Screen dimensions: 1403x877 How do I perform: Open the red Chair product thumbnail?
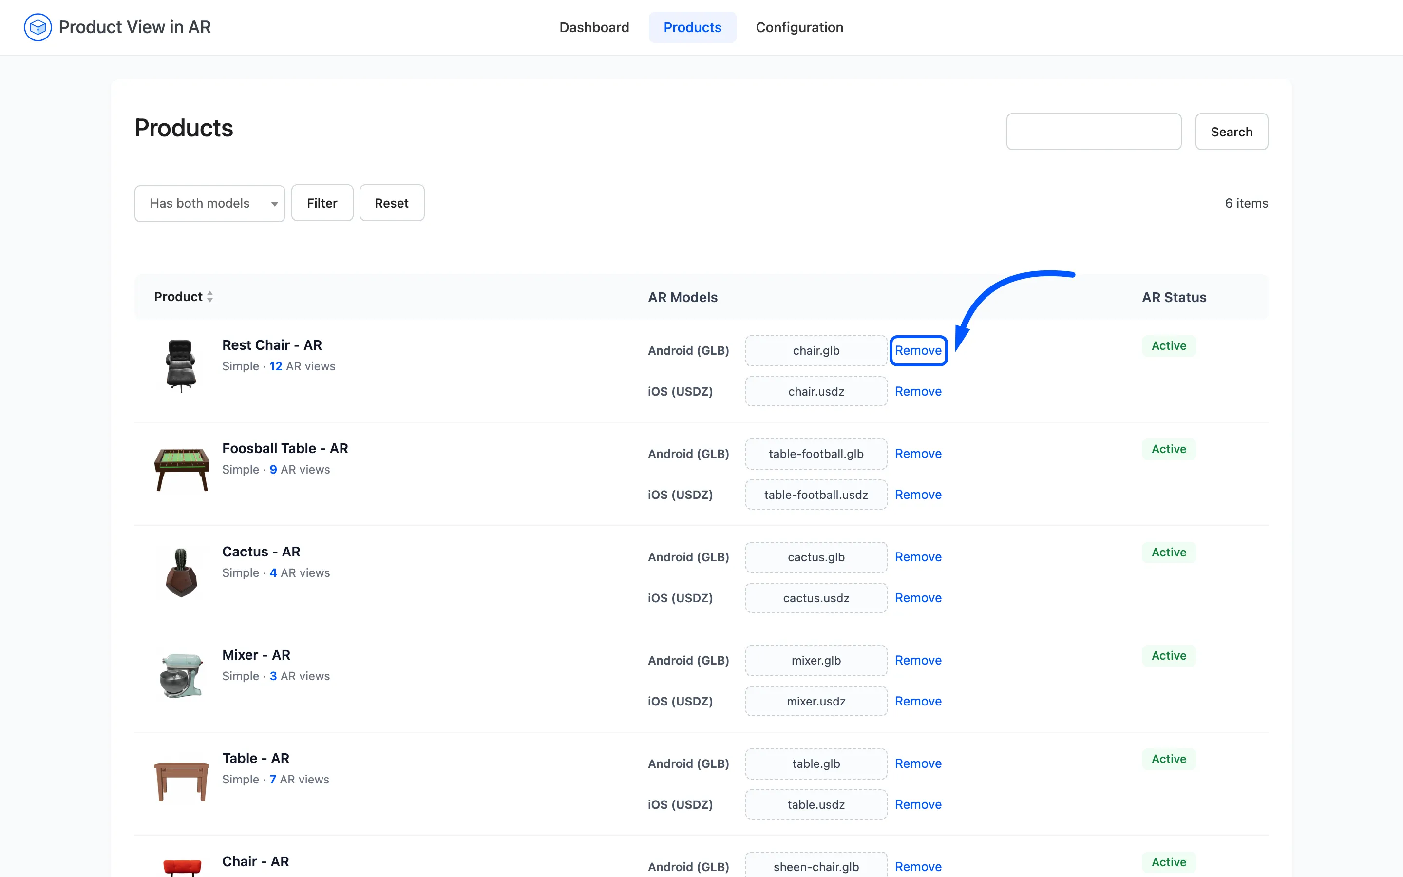(181, 867)
